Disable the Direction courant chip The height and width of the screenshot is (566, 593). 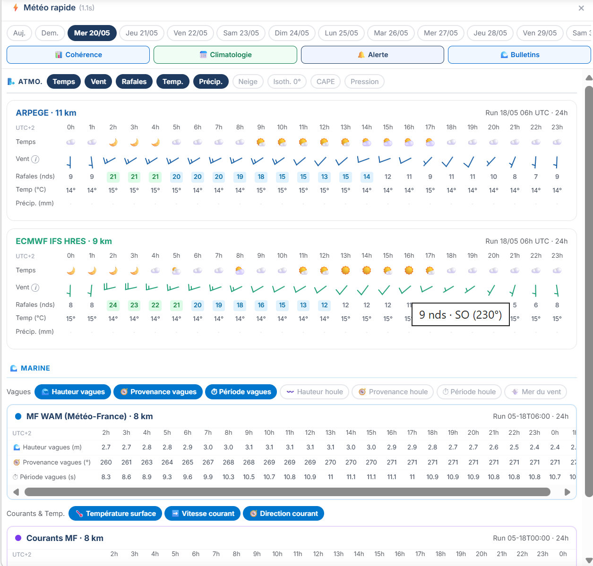284,514
